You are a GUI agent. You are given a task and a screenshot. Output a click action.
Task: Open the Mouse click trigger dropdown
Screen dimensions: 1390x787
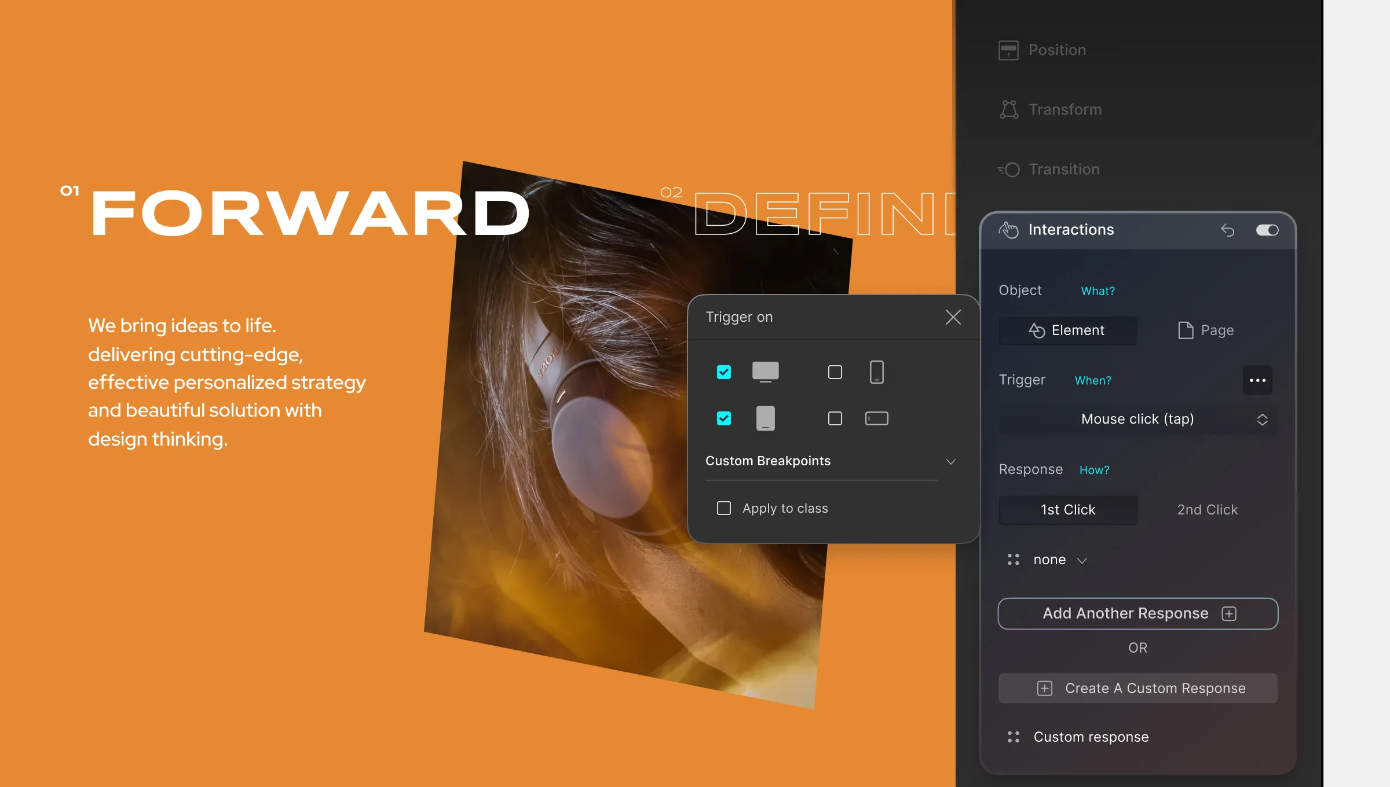pos(1138,419)
